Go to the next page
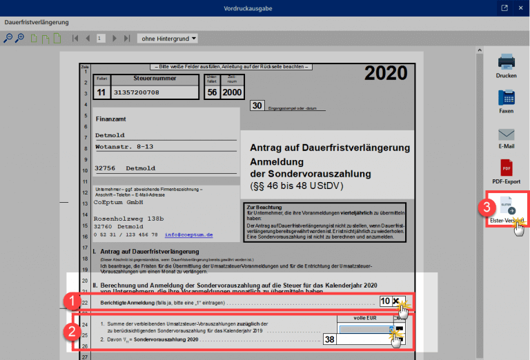 point(115,39)
